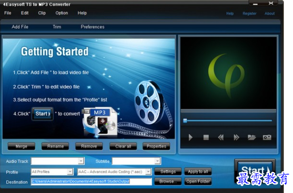The height and width of the screenshot is (193, 293).
Task: Stop the preview playback
Action: point(206,137)
